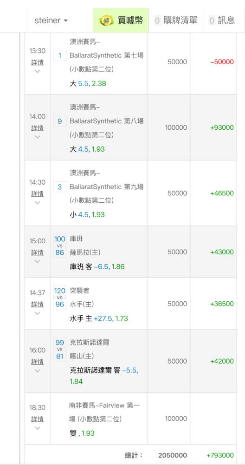The height and width of the screenshot is (465, 245).
Task: Open the 訊息 messages tab
Action: [222, 20]
